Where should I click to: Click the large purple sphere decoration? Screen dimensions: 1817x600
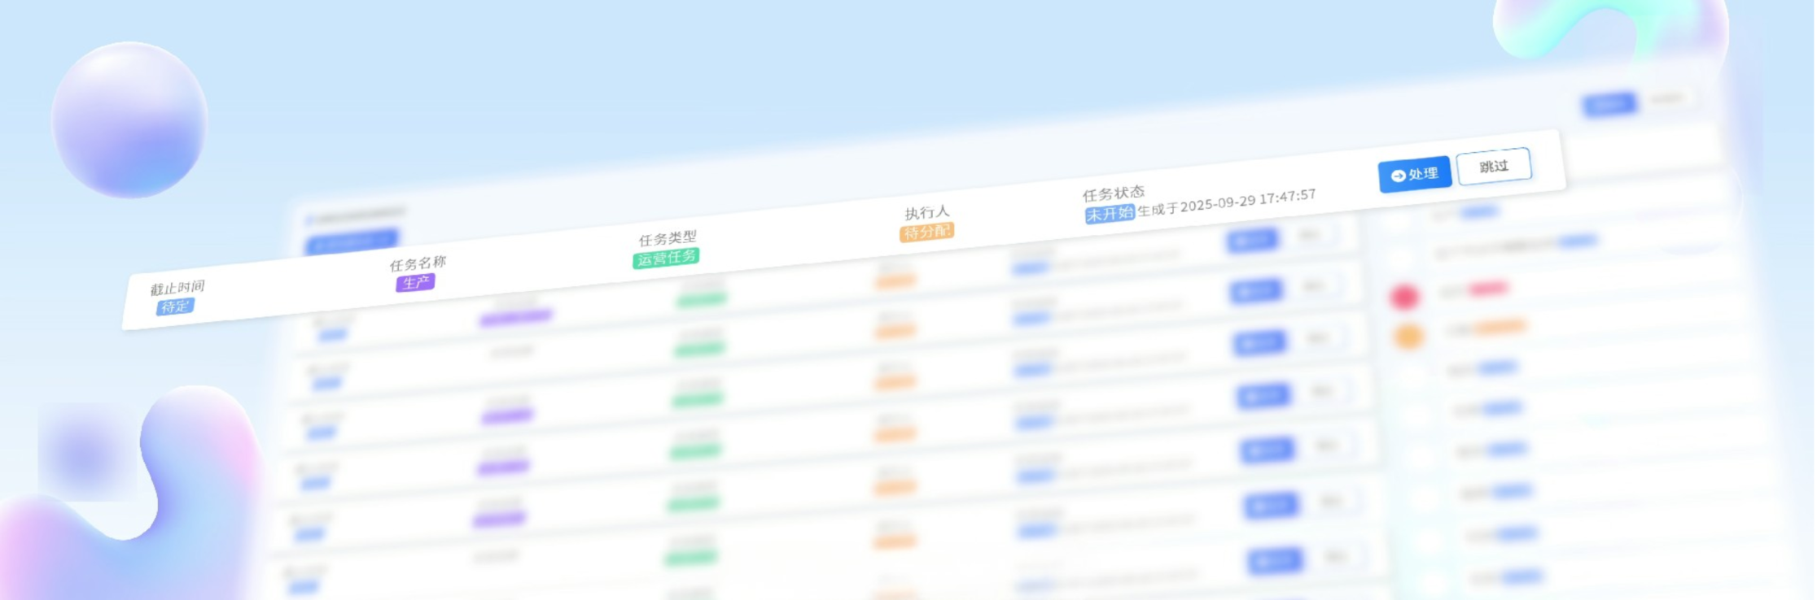pyautogui.click(x=129, y=120)
